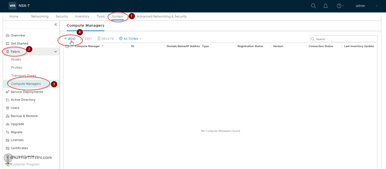Collapse the Fabric section chevron

pyautogui.click(x=56, y=52)
